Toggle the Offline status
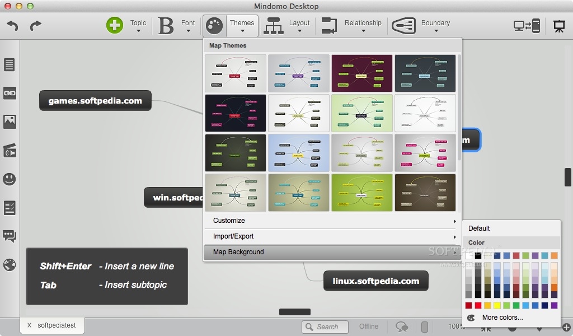The width and height of the screenshot is (573, 336). [368, 326]
